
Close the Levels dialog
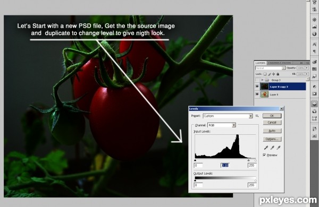point(281,109)
